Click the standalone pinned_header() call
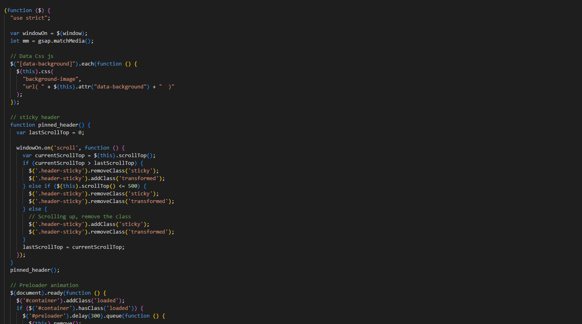Image resolution: width=582 pixels, height=324 pixels. click(35, 270)
